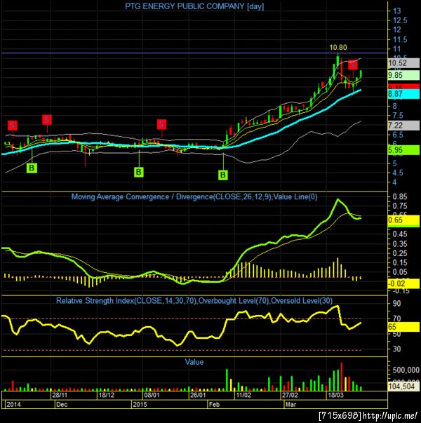The image size is (421, 423).
Task: Click the S sell marker in mid-January 2015
Action: click(161, 124)
